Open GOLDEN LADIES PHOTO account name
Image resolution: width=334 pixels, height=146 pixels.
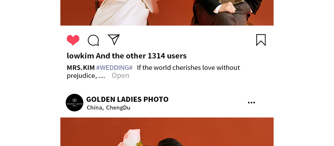click(127, 99)
